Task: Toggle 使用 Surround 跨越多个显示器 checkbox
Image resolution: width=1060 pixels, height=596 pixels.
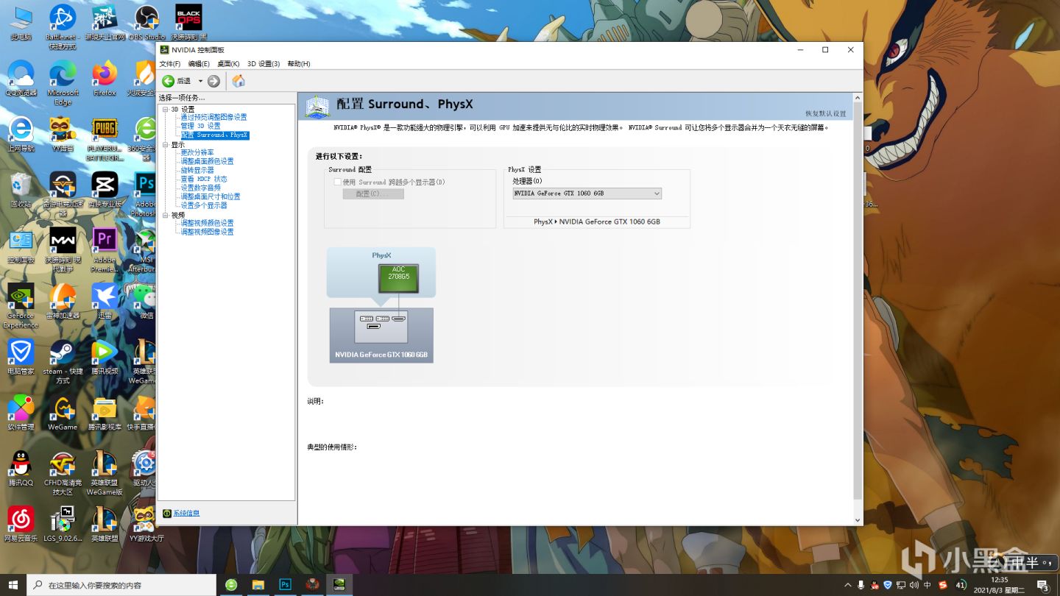Action: pos(337,182)
